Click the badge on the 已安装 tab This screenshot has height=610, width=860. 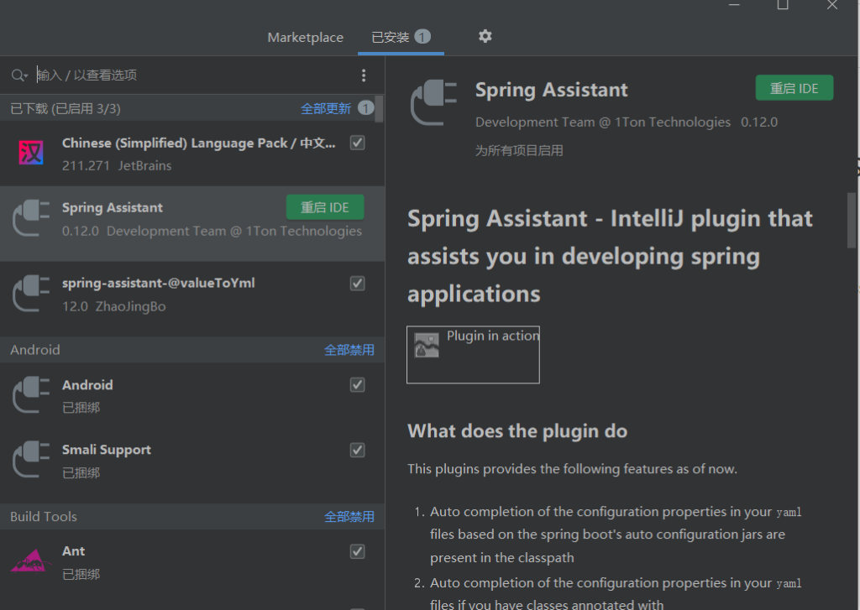pos(422,37)
